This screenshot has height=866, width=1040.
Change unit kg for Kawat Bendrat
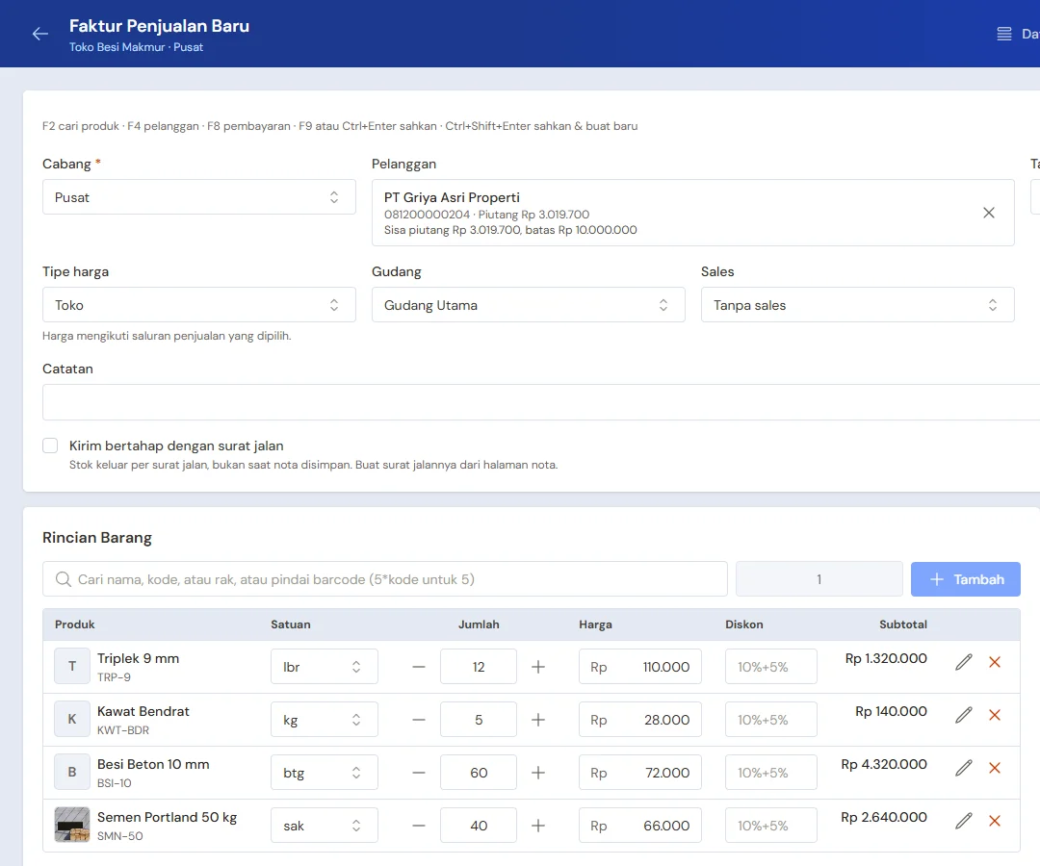coord(325,720)
